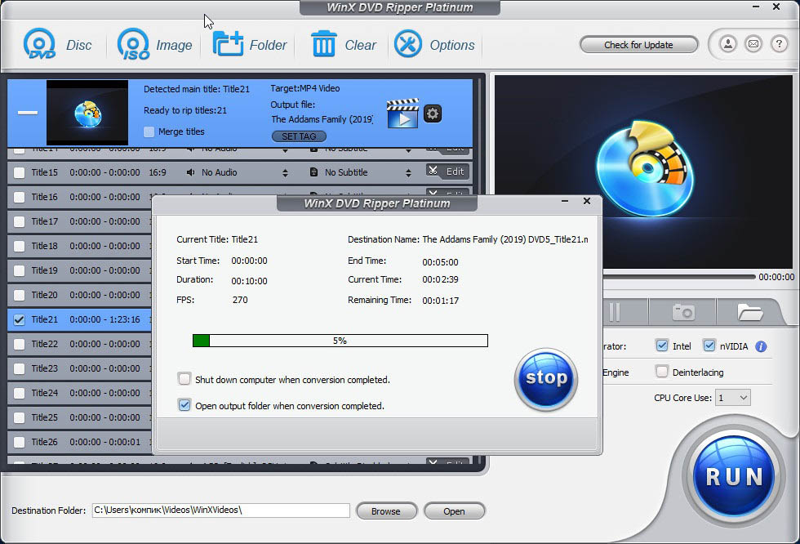This screenshot has width=800, height=544.
Task: Toggle Intel hardware acceleration
Action: (x=662, y=346)
